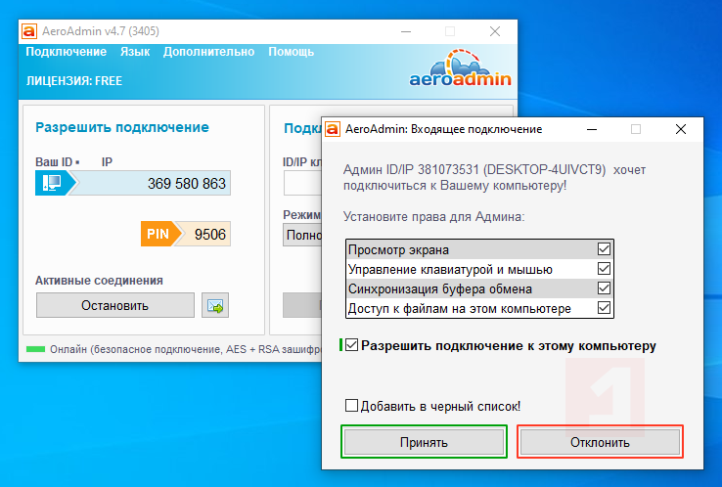Click the Разрешить подключение heading

122,127
